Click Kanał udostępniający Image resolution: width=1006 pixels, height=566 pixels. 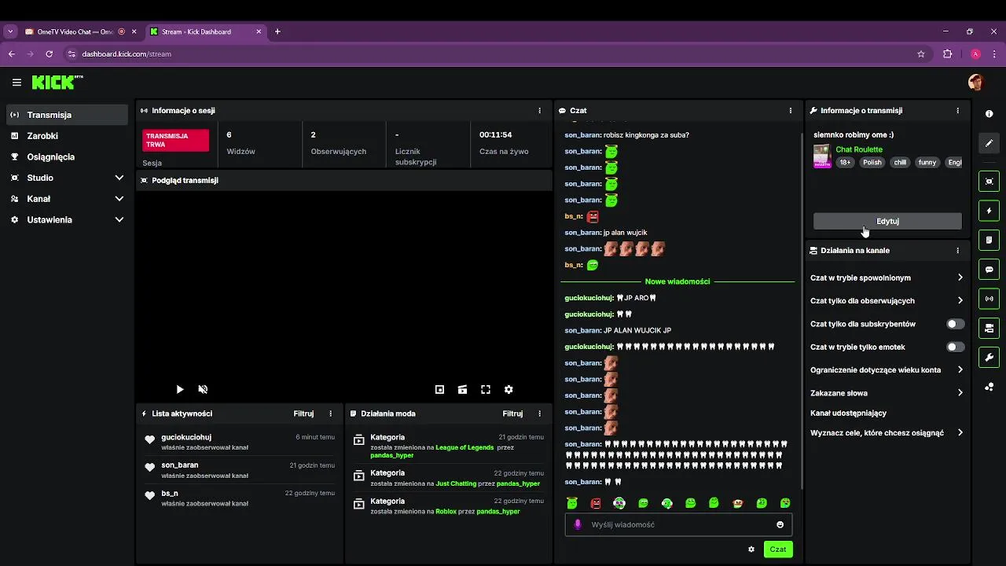click(848, 413)
